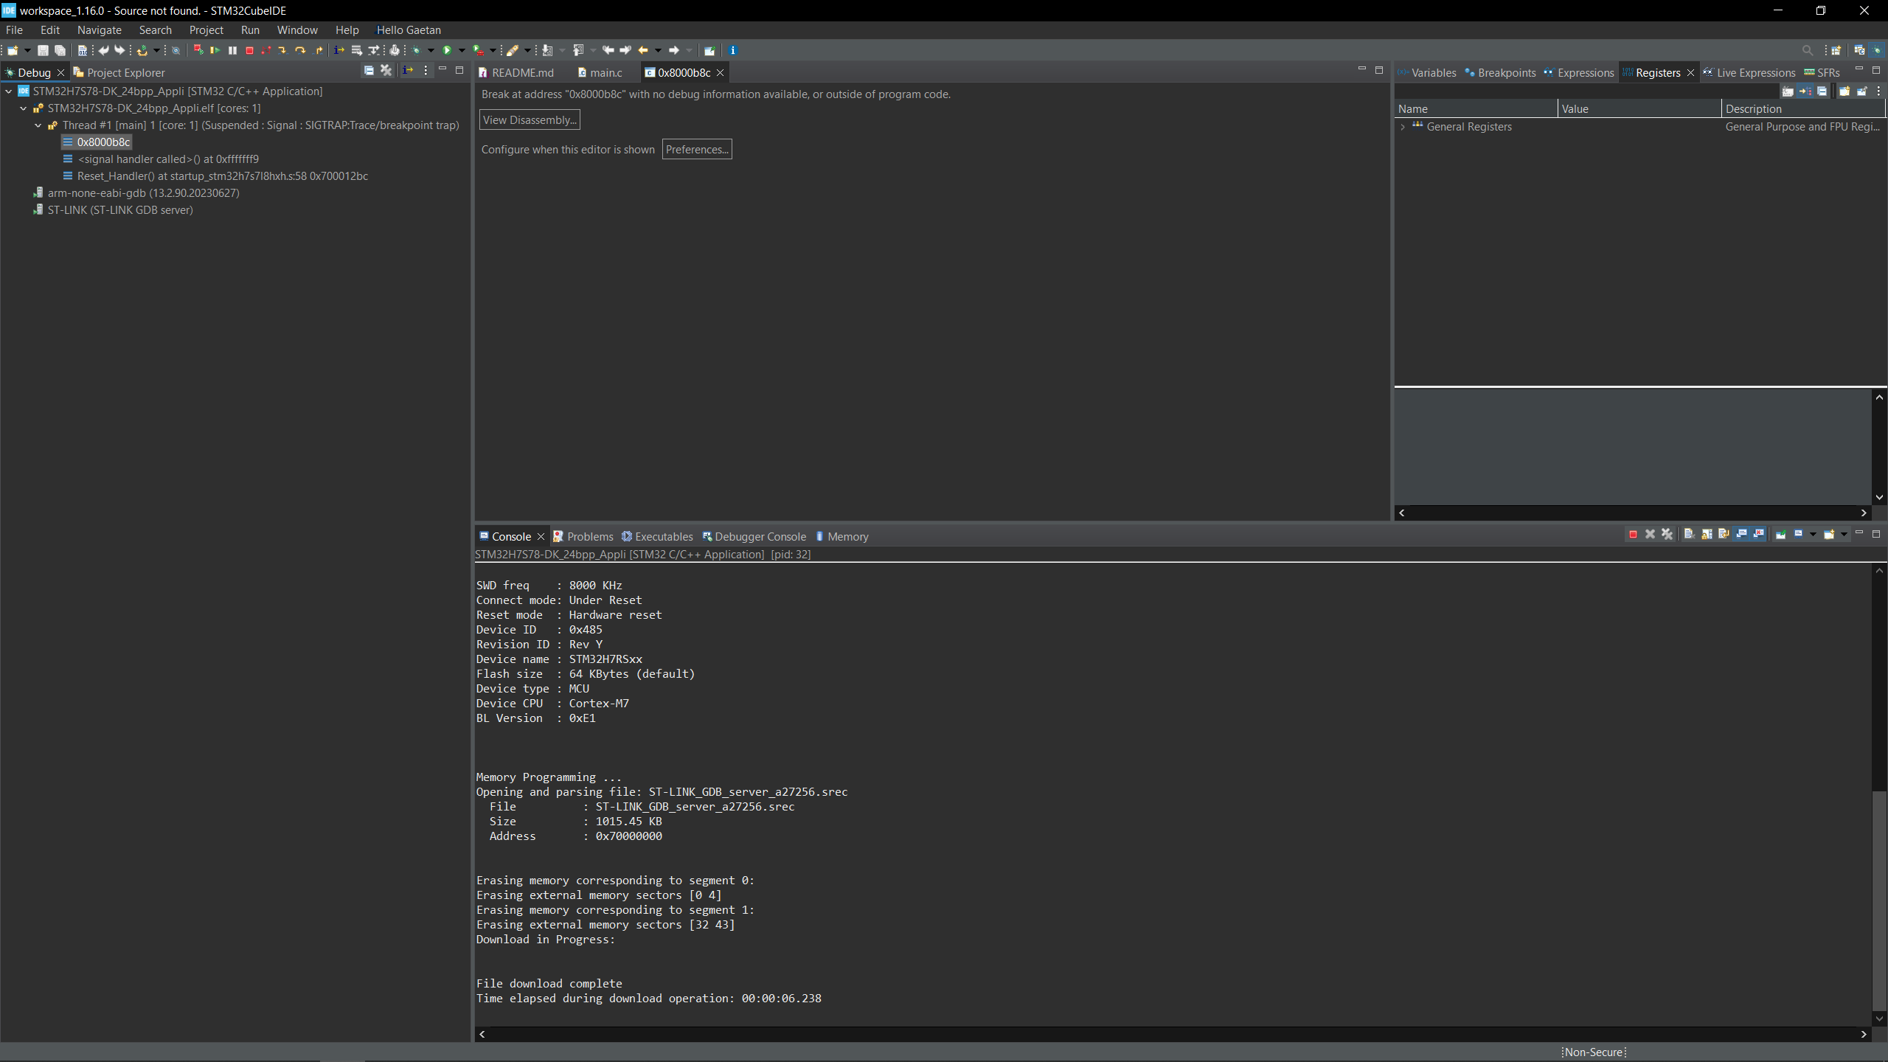The width and height of the screenshot is (1888, 1062).
Task: Click the Clear Console icon
Action: tap(1689, 534)
